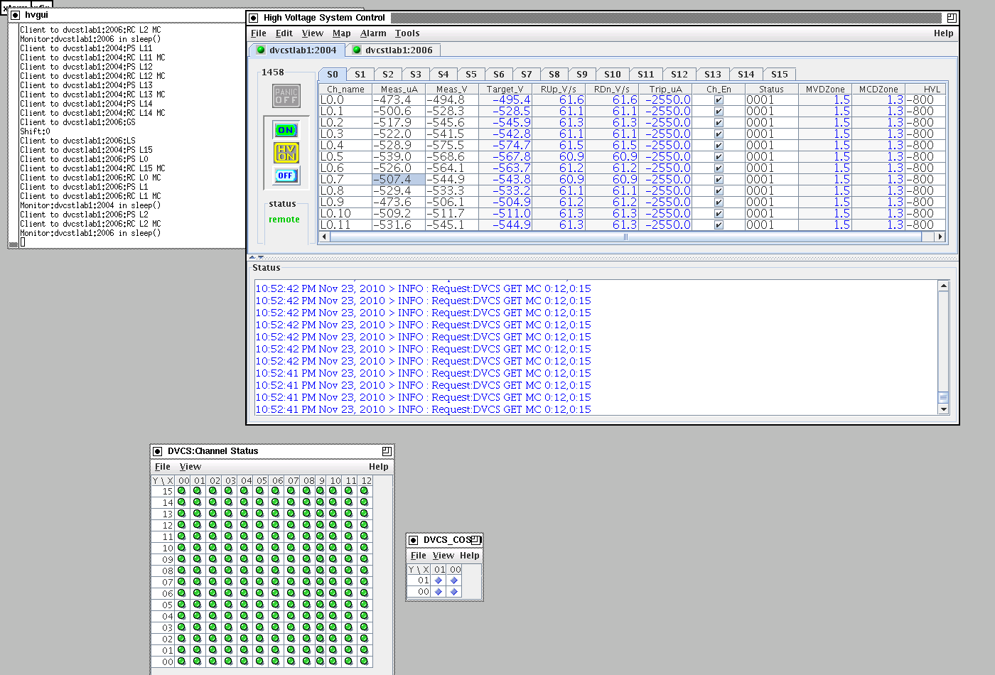Click window menu icon of hvgui terminal

click(15, 15)
